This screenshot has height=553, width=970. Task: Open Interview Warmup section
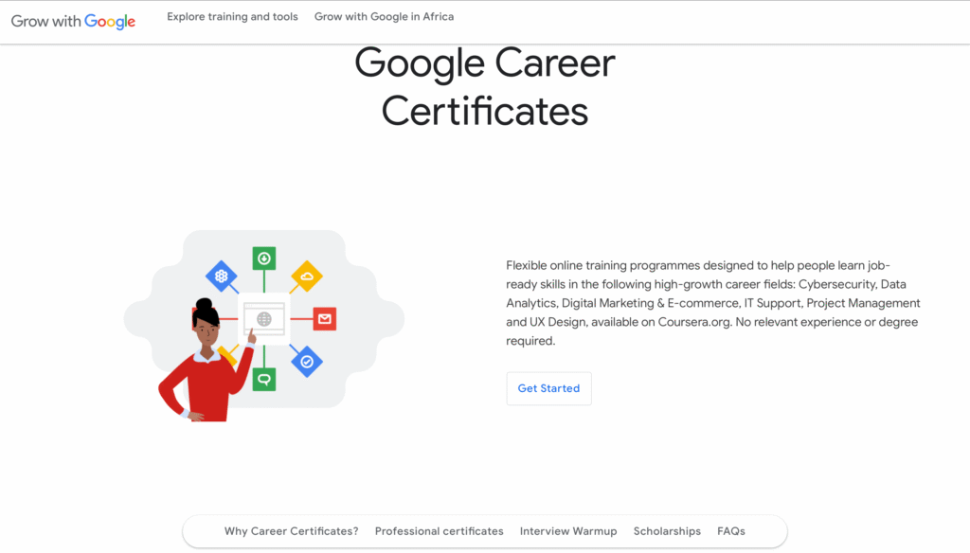coord(568,531)
